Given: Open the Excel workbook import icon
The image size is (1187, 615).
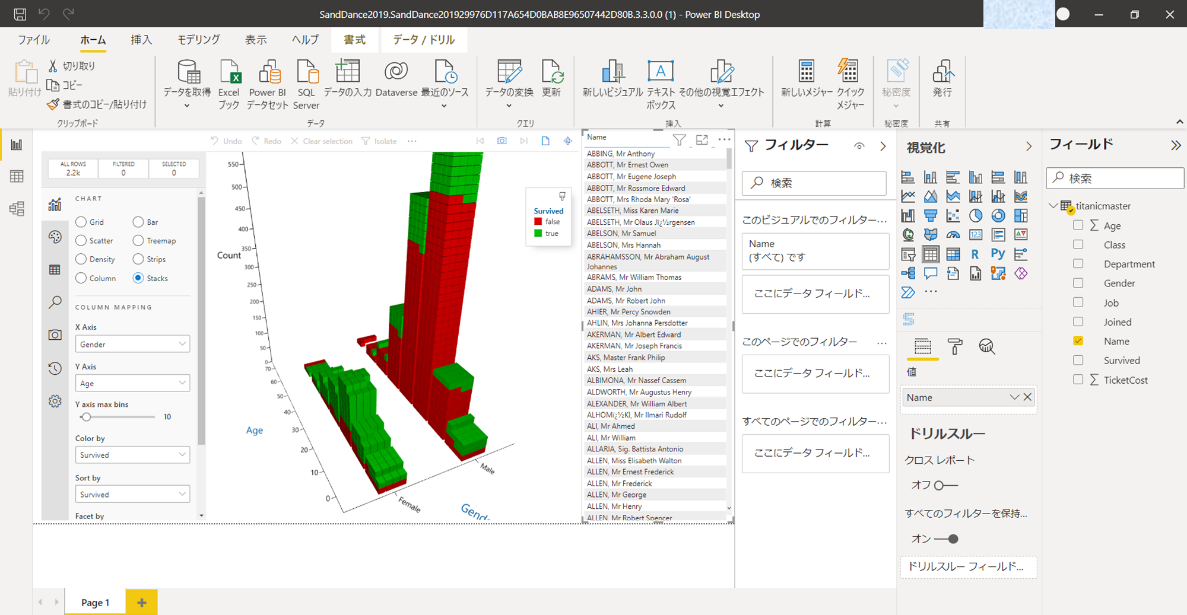Looking at the screenshot, I should [x=229, y=73].
